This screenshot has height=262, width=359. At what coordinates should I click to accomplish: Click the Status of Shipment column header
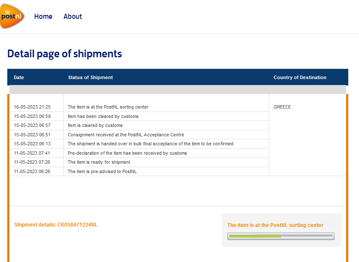[x=91, y=77]
